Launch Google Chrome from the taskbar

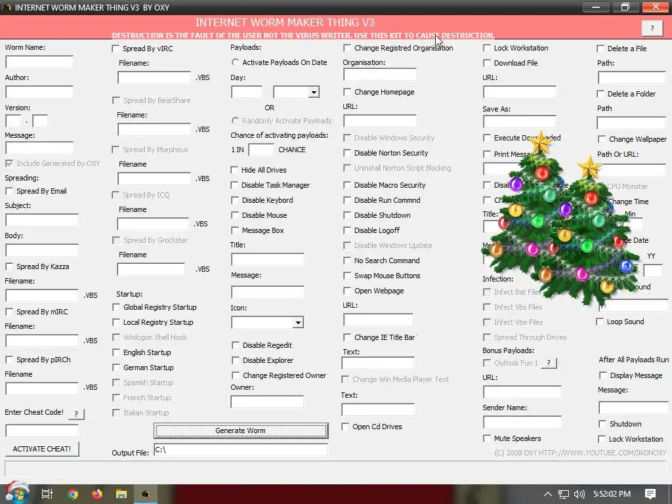point(73,494)
